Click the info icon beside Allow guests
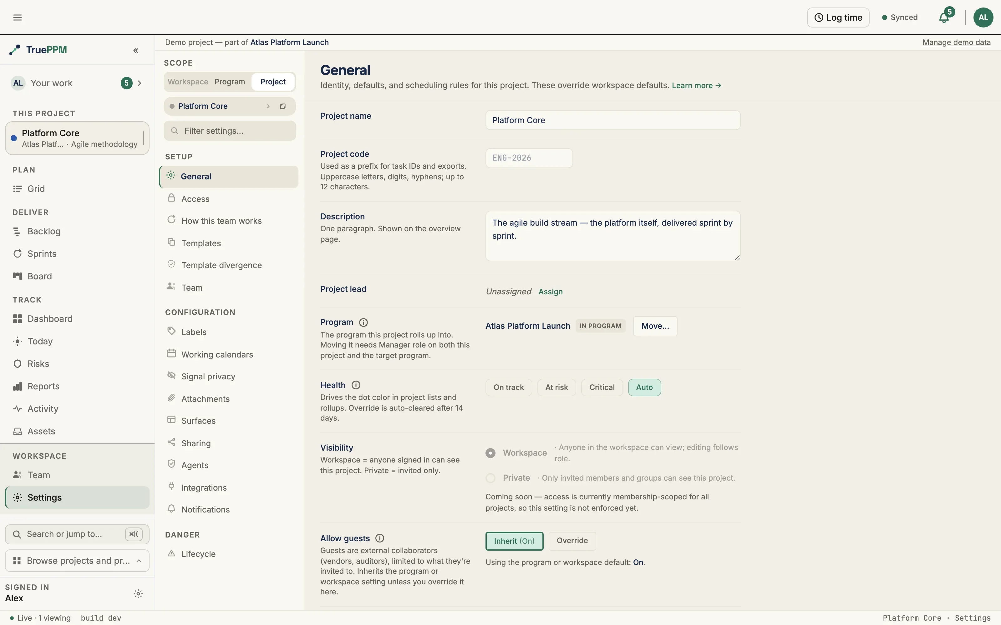 [380, 538]
